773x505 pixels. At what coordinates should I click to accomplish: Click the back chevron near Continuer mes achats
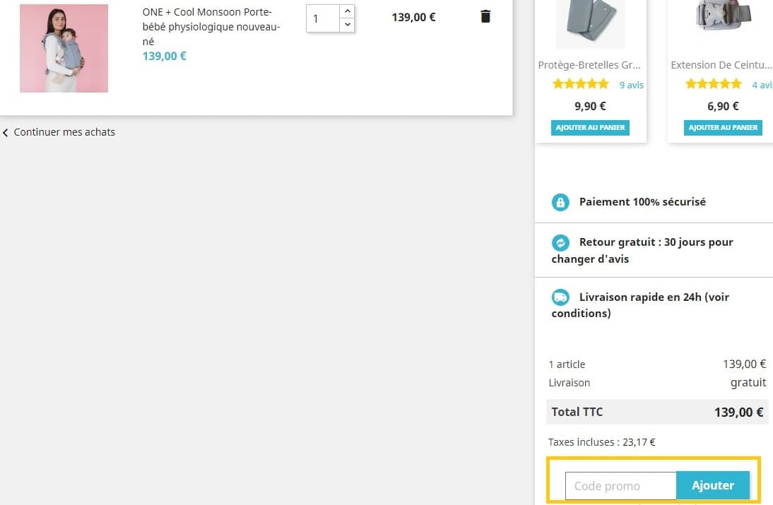6,132
